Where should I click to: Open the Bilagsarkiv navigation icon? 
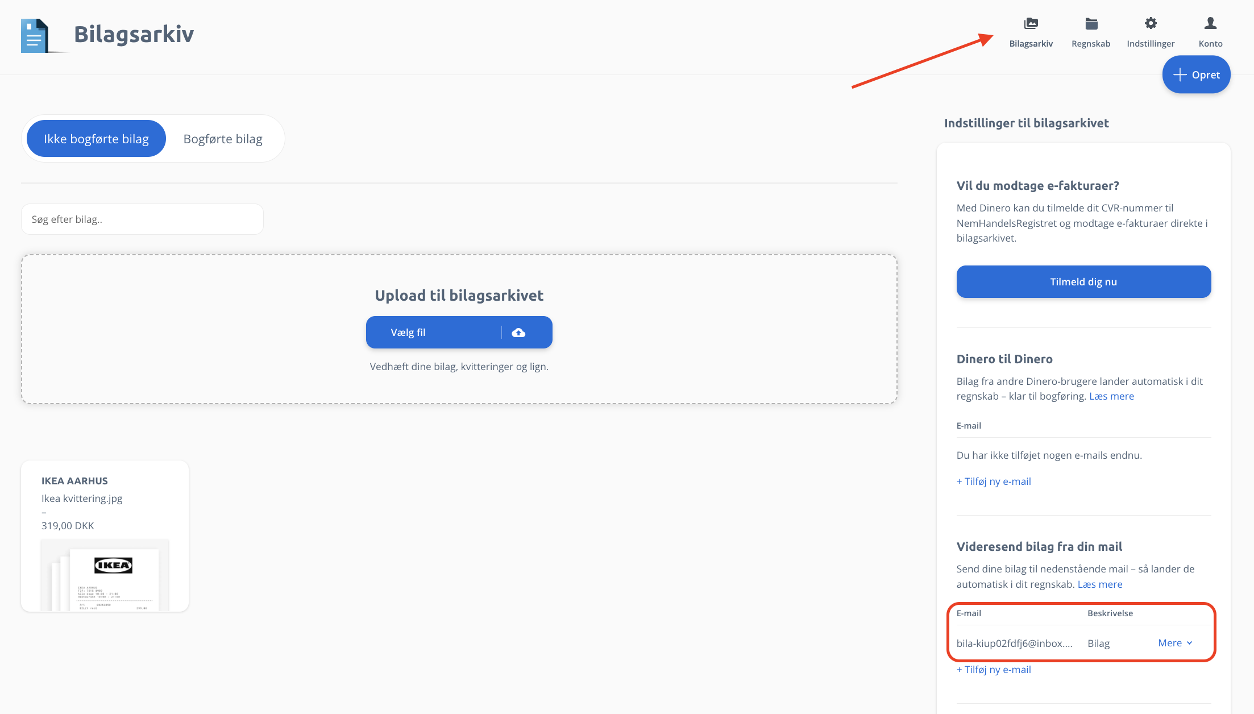pos(1031,24)
